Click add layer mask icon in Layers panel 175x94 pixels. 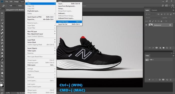tap(156, 48)
